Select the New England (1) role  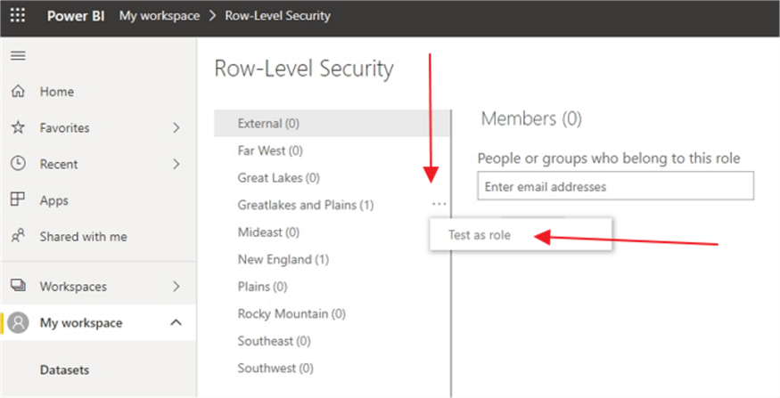[283, 259]
